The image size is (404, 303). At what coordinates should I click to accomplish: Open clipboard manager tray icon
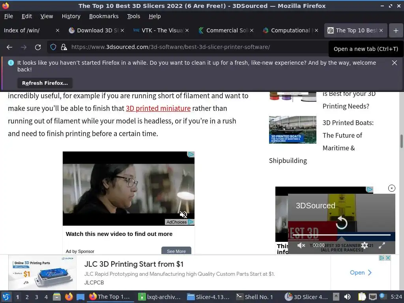click(x=362, y=297)
